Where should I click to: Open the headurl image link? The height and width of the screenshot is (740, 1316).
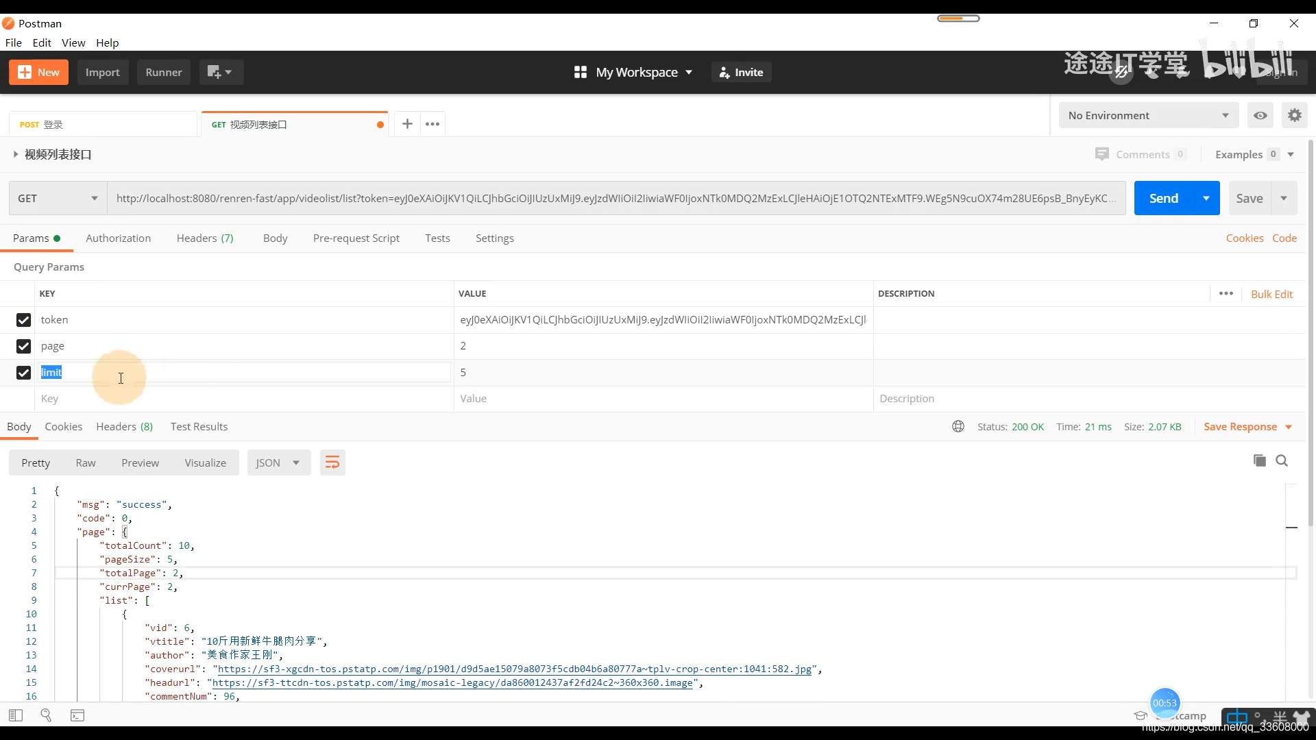coord(452,682)
